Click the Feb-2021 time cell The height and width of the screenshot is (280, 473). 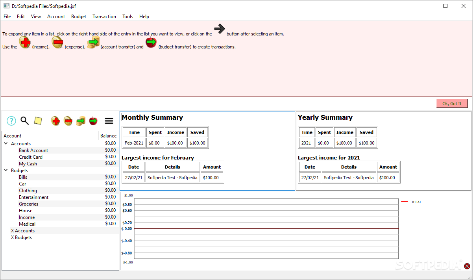pyautogui.click(x=134, y=143)
